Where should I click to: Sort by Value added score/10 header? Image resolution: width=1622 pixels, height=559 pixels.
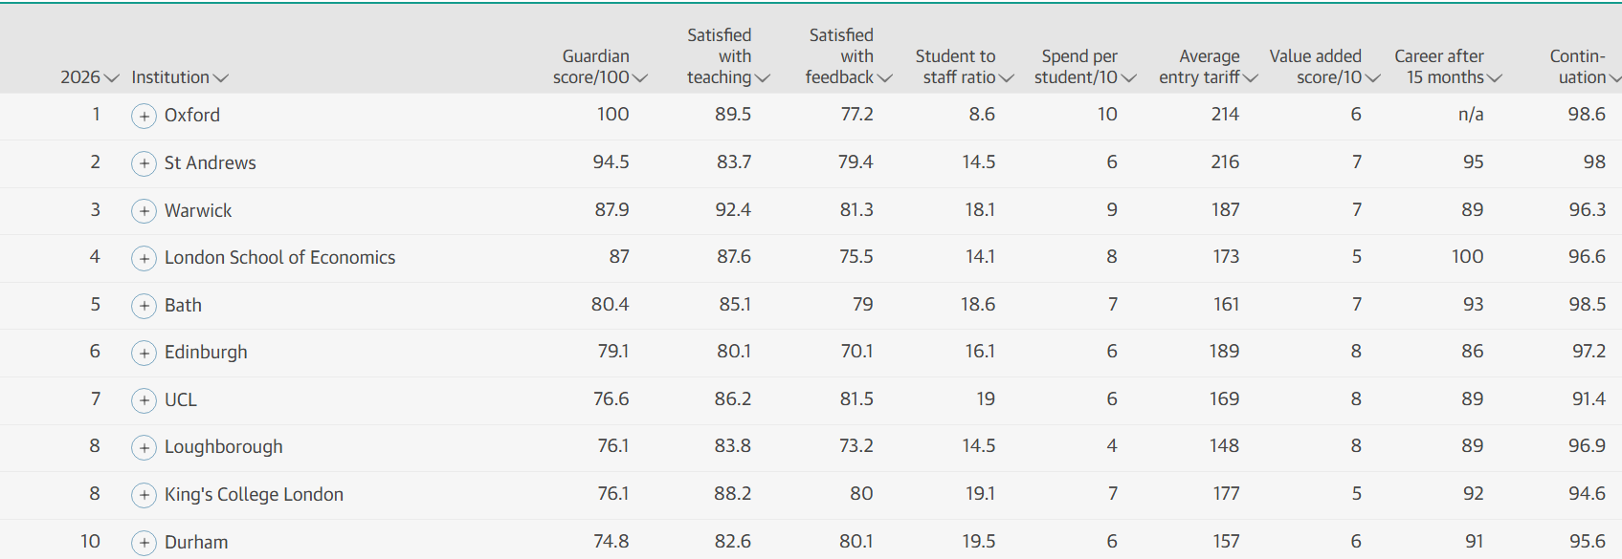[x=1325, y=67]
